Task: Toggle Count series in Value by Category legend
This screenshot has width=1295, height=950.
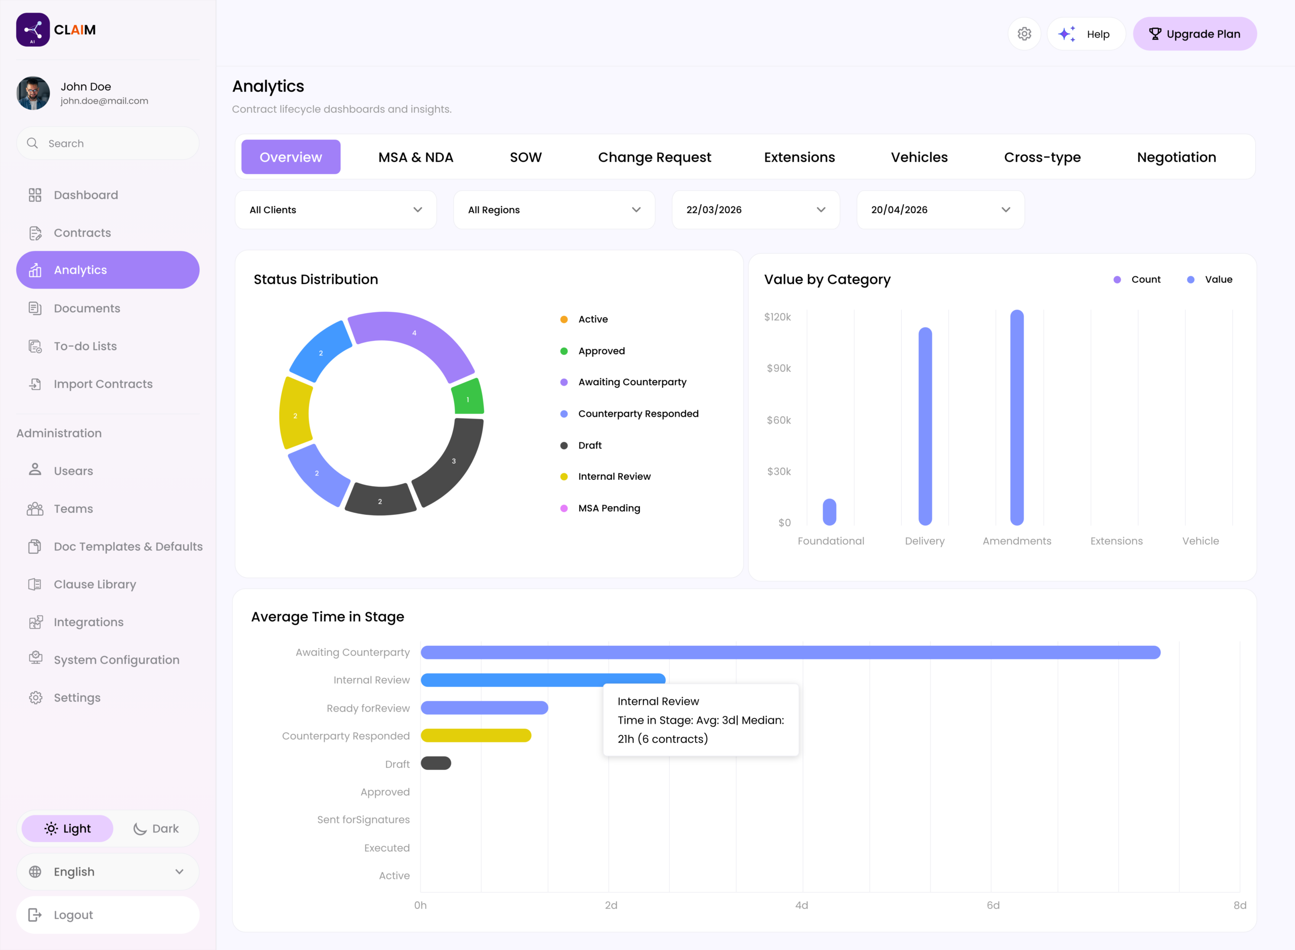Action: point(1137,279)
